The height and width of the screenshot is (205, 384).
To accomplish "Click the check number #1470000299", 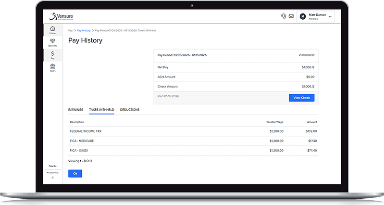I will point(307,55).
